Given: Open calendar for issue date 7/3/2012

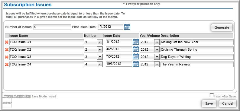Looking at the screenshot, I should pyautogui.click(x=136, y=56).
